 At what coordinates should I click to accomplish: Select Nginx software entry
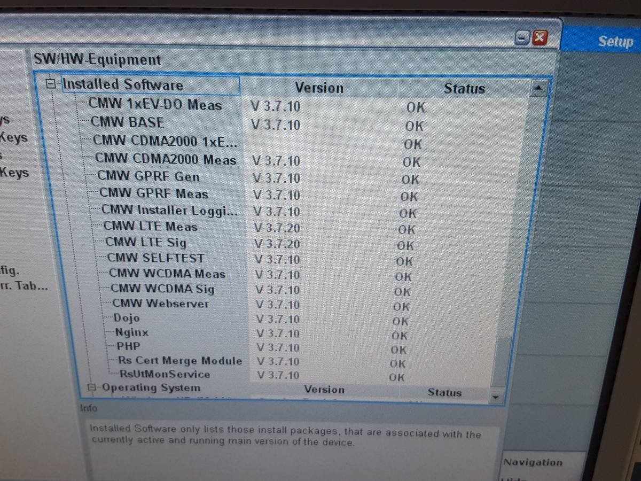click(x=132, y=332)
